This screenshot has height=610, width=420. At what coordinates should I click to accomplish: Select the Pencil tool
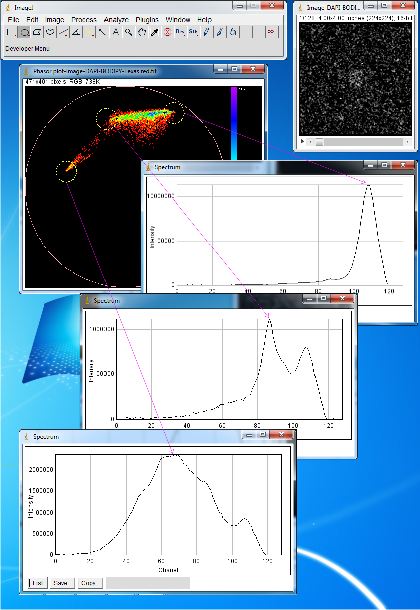tap(206, 32)
